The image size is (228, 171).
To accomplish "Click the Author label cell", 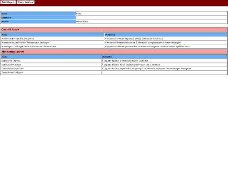I will coord(38,22).
